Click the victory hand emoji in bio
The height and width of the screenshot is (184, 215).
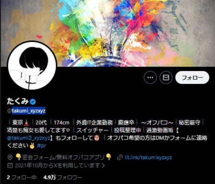(x=32, y=146)
